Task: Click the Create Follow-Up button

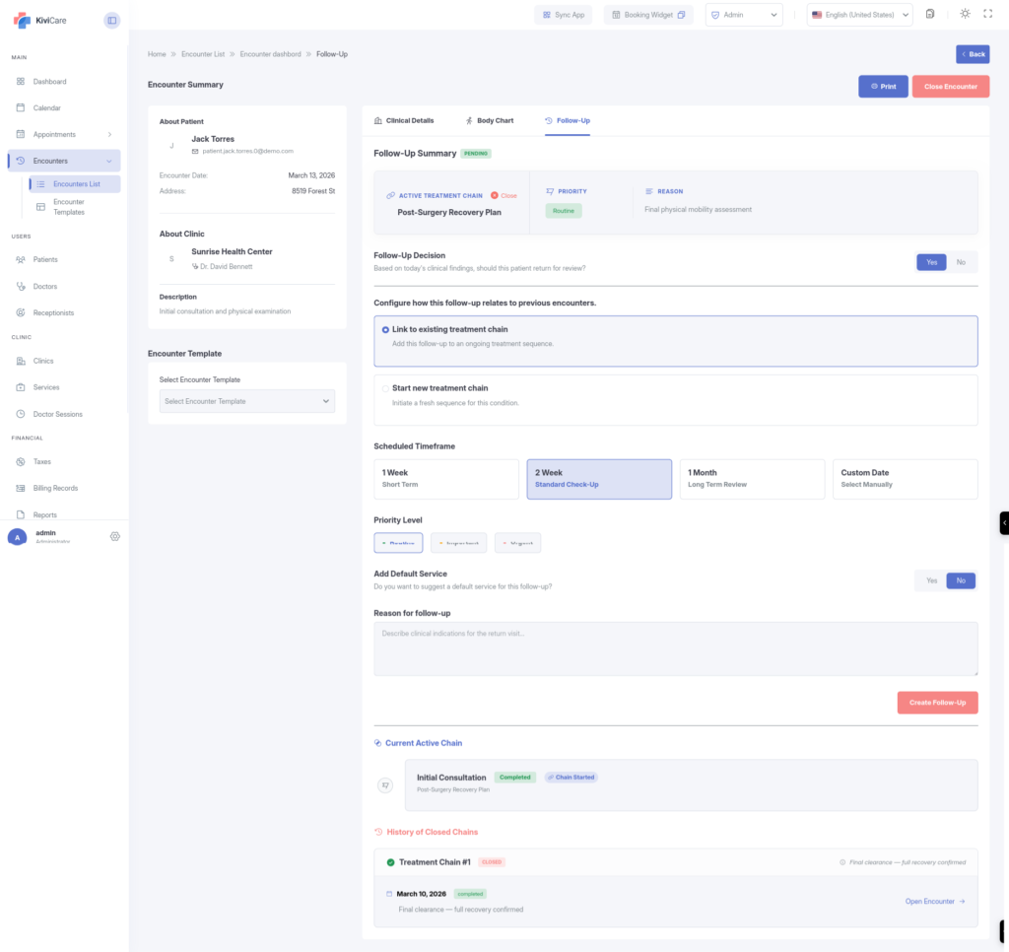Action: coord(937,703)
